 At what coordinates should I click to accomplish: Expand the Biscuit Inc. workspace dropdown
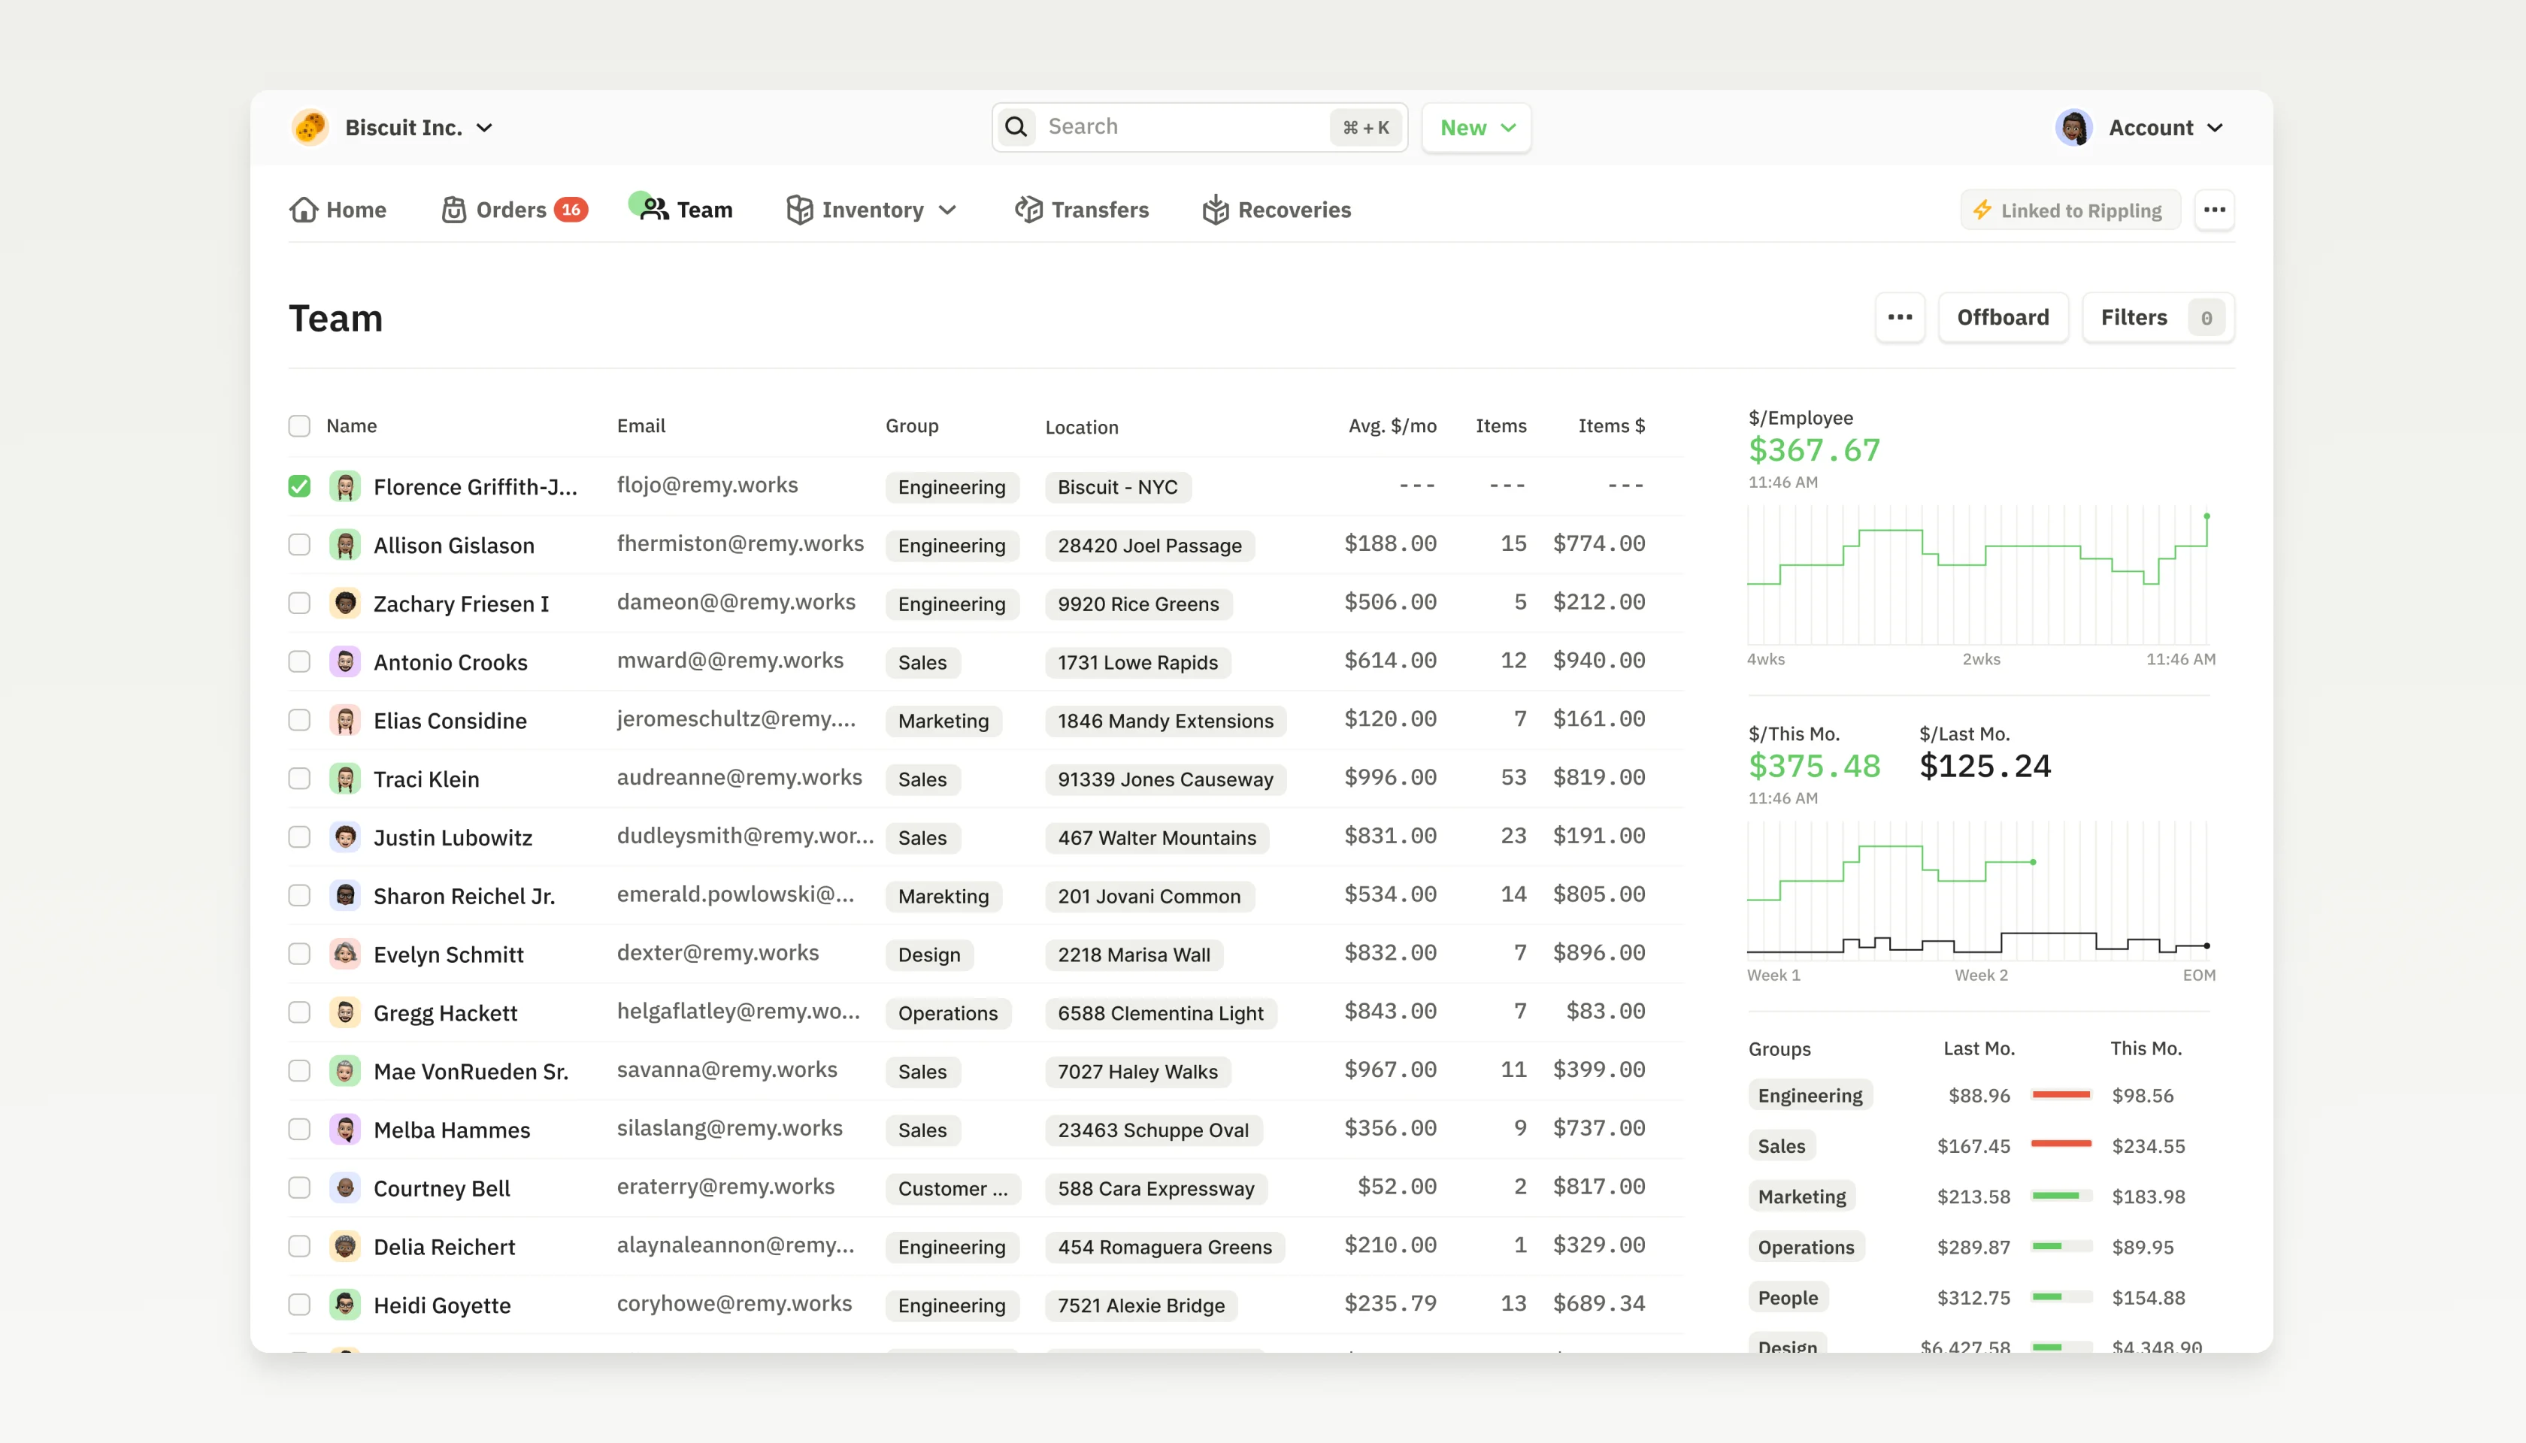485,128
